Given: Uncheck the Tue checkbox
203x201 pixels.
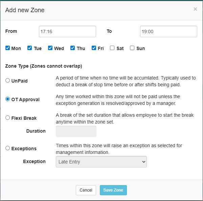Looking at the screenshot, I should [x=30, y=48].
